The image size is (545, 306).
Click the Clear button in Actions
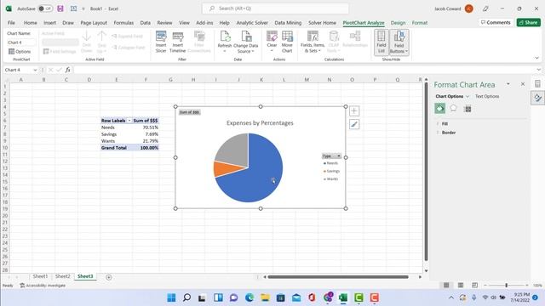click(272, 42)
